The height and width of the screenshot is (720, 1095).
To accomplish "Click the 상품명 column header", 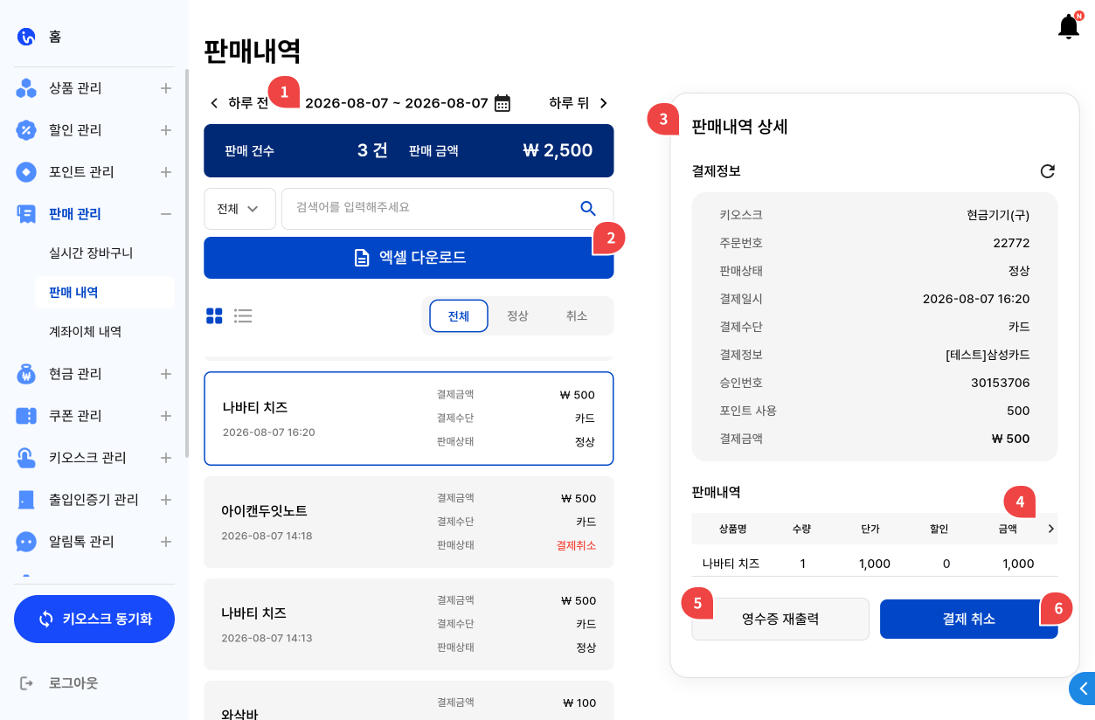I will (x=732, y=529).
